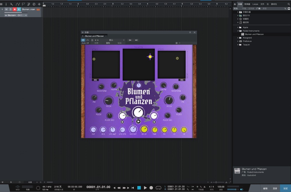Open the 编辑 edit view

(265, 188)
